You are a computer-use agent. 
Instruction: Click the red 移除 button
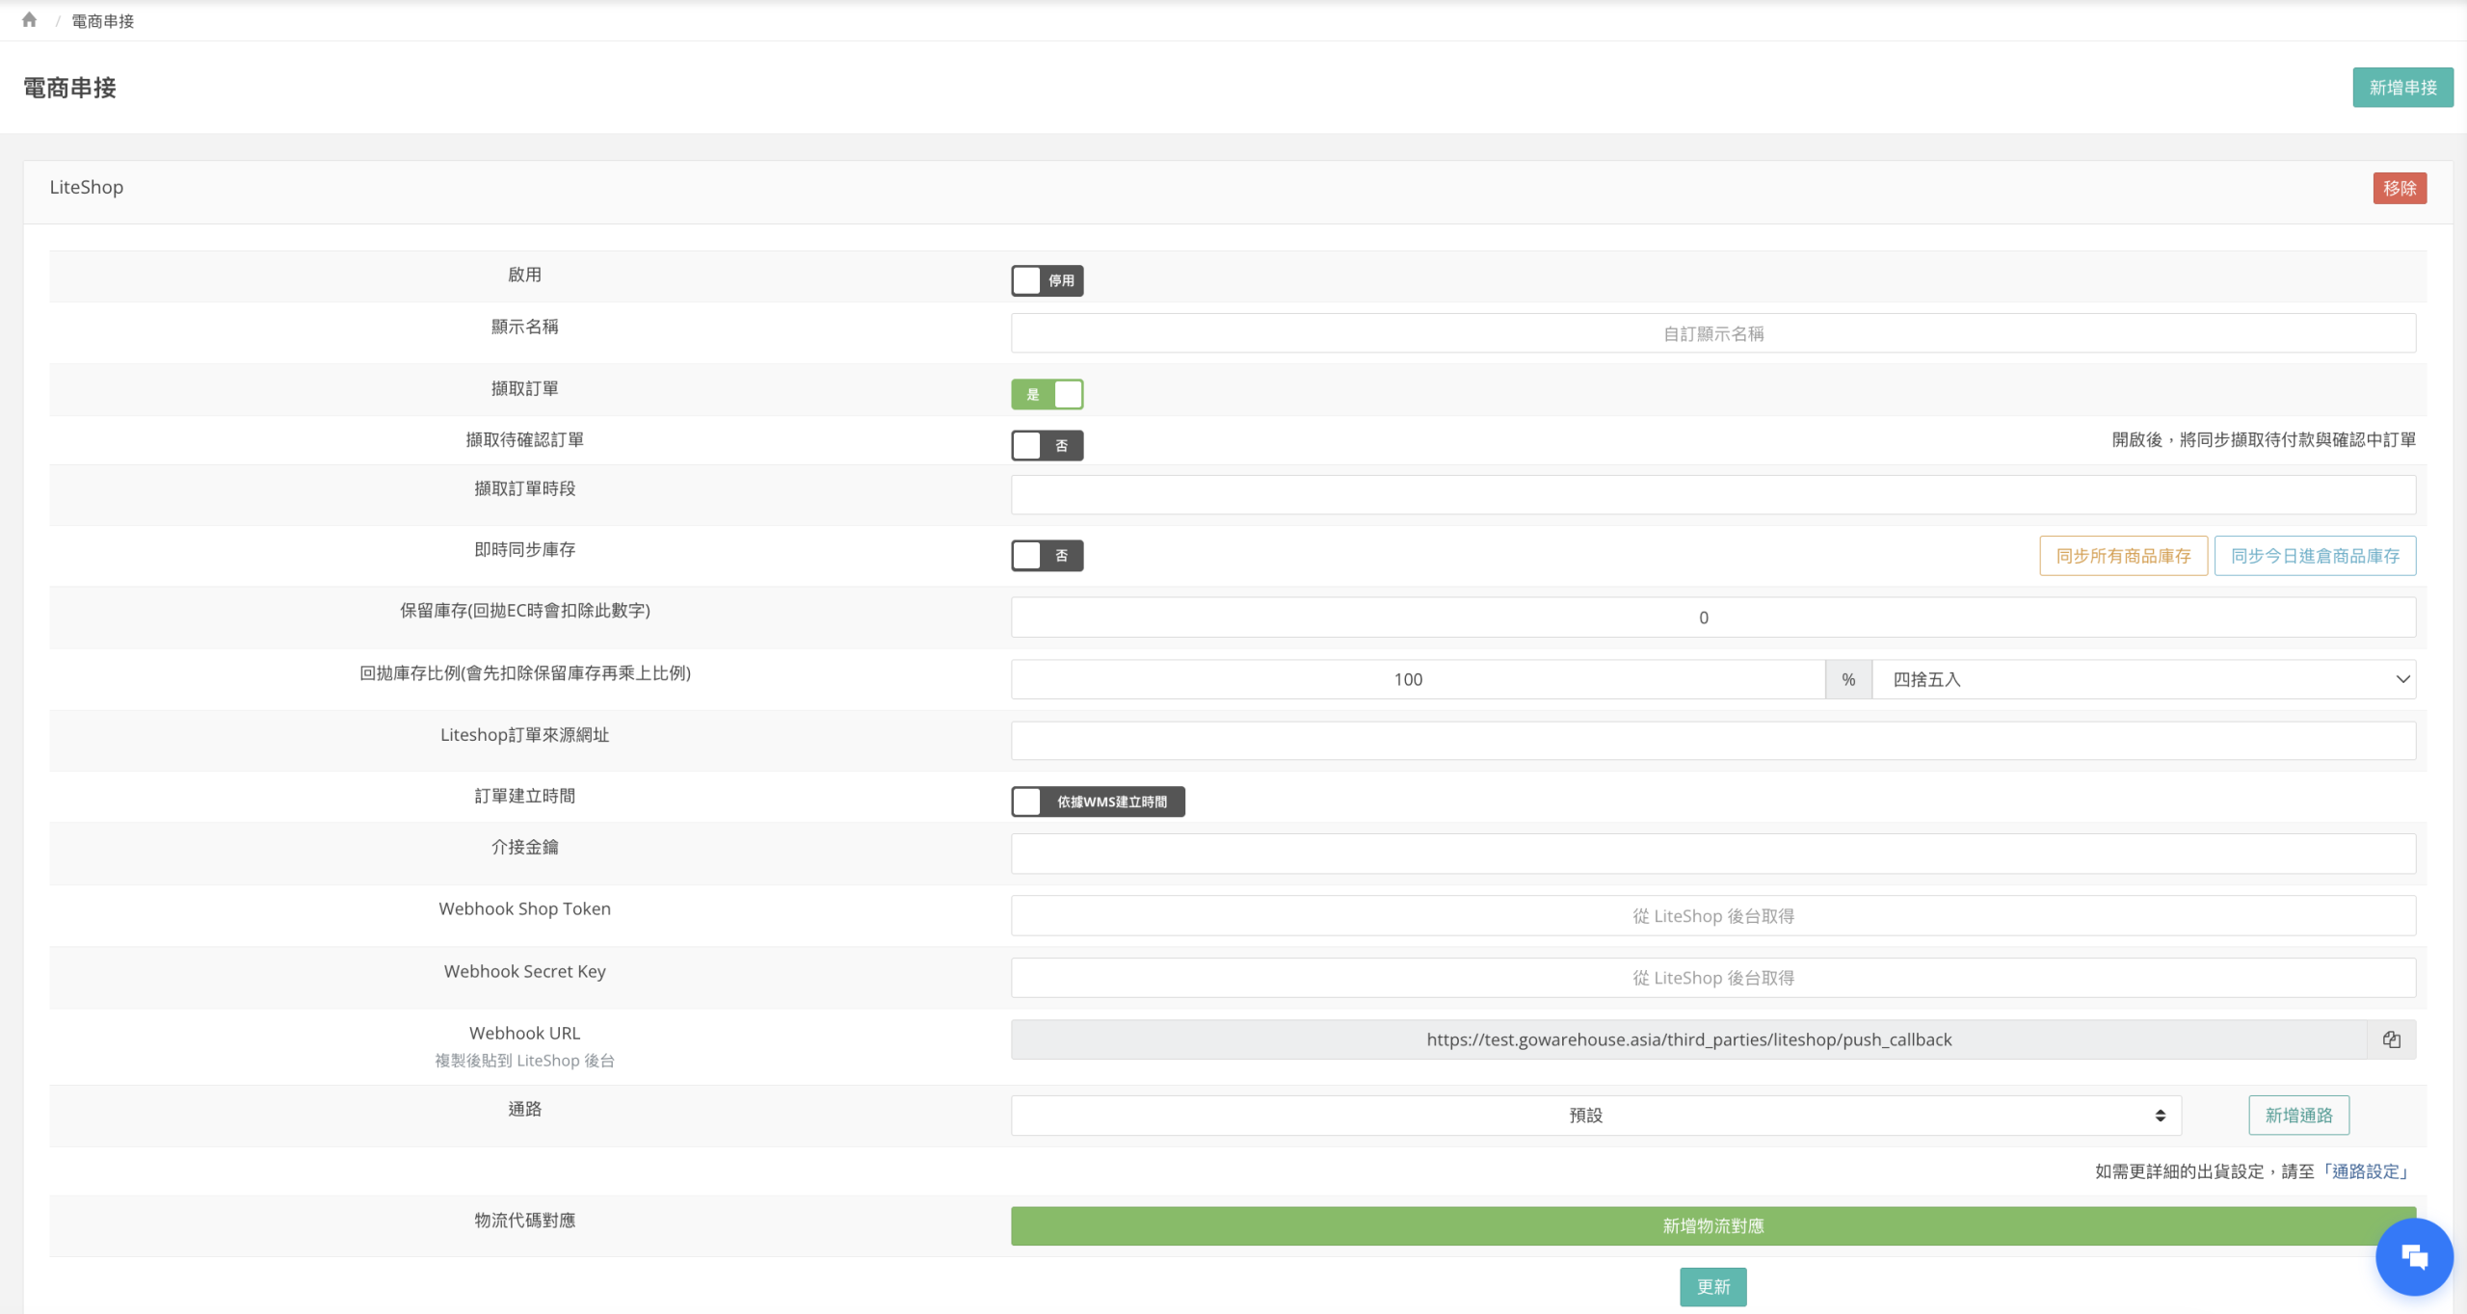click(2399, 188)
